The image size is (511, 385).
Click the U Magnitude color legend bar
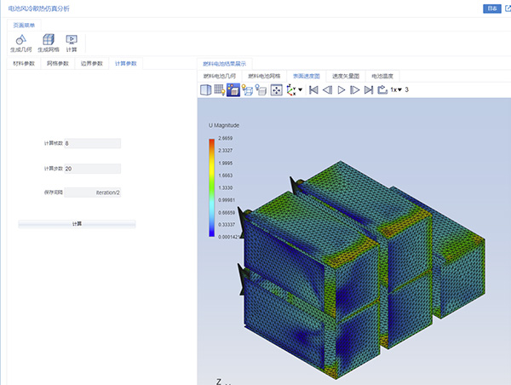(212, 187)
